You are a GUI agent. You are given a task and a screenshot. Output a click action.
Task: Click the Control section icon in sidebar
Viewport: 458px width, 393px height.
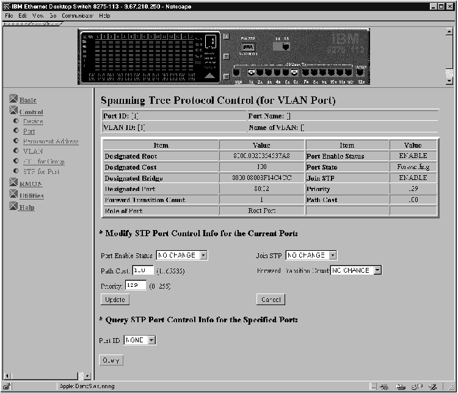(14, 112)
